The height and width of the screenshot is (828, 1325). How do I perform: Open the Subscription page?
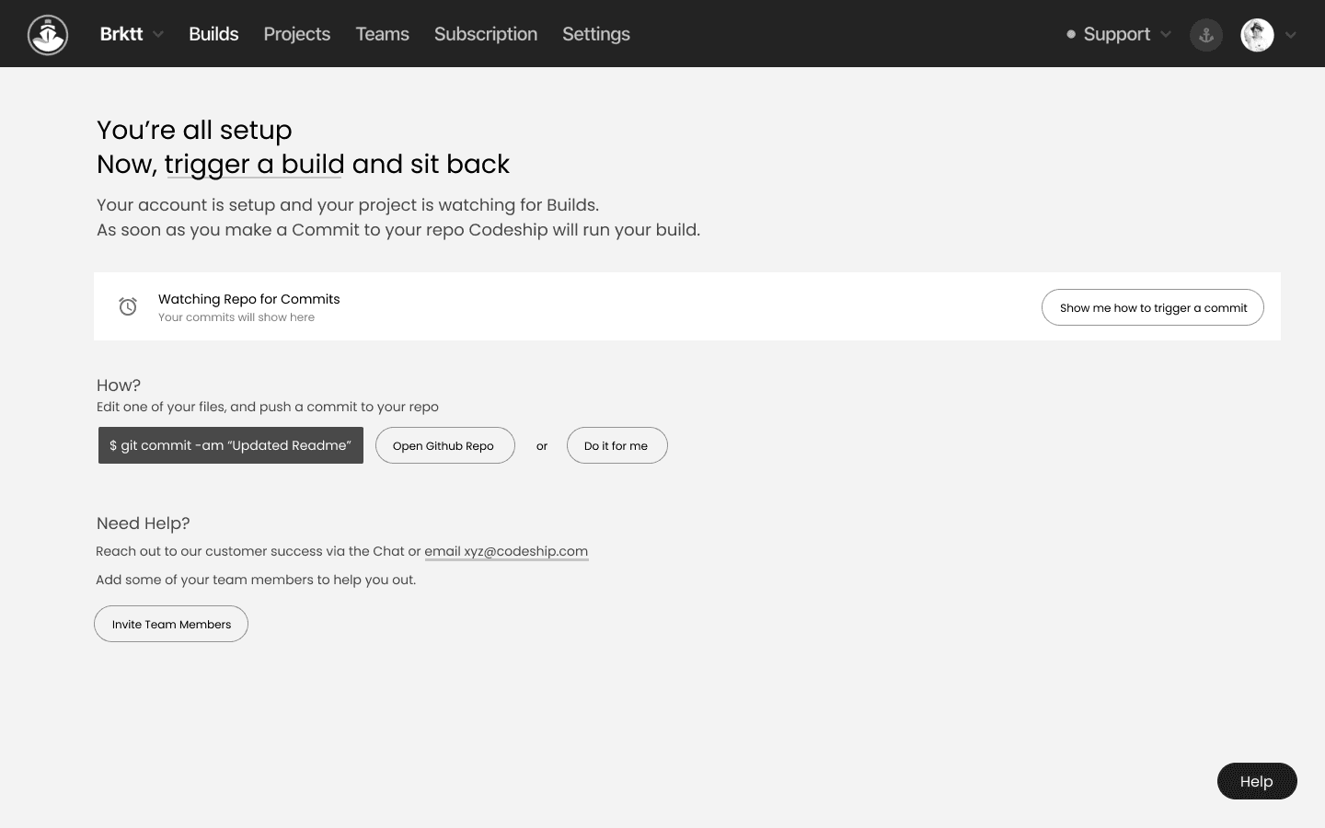486,34
